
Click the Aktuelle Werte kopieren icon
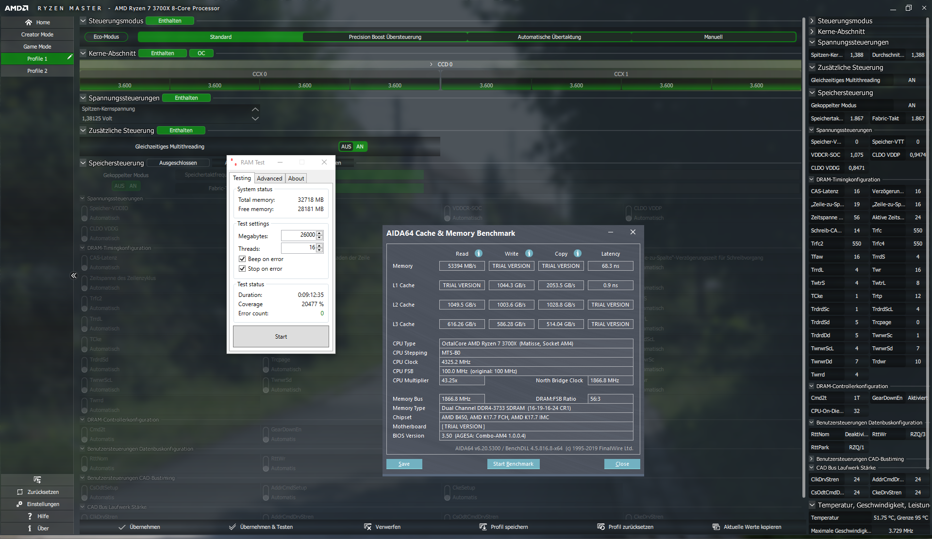pyautogui.click(x=716, y=527)
